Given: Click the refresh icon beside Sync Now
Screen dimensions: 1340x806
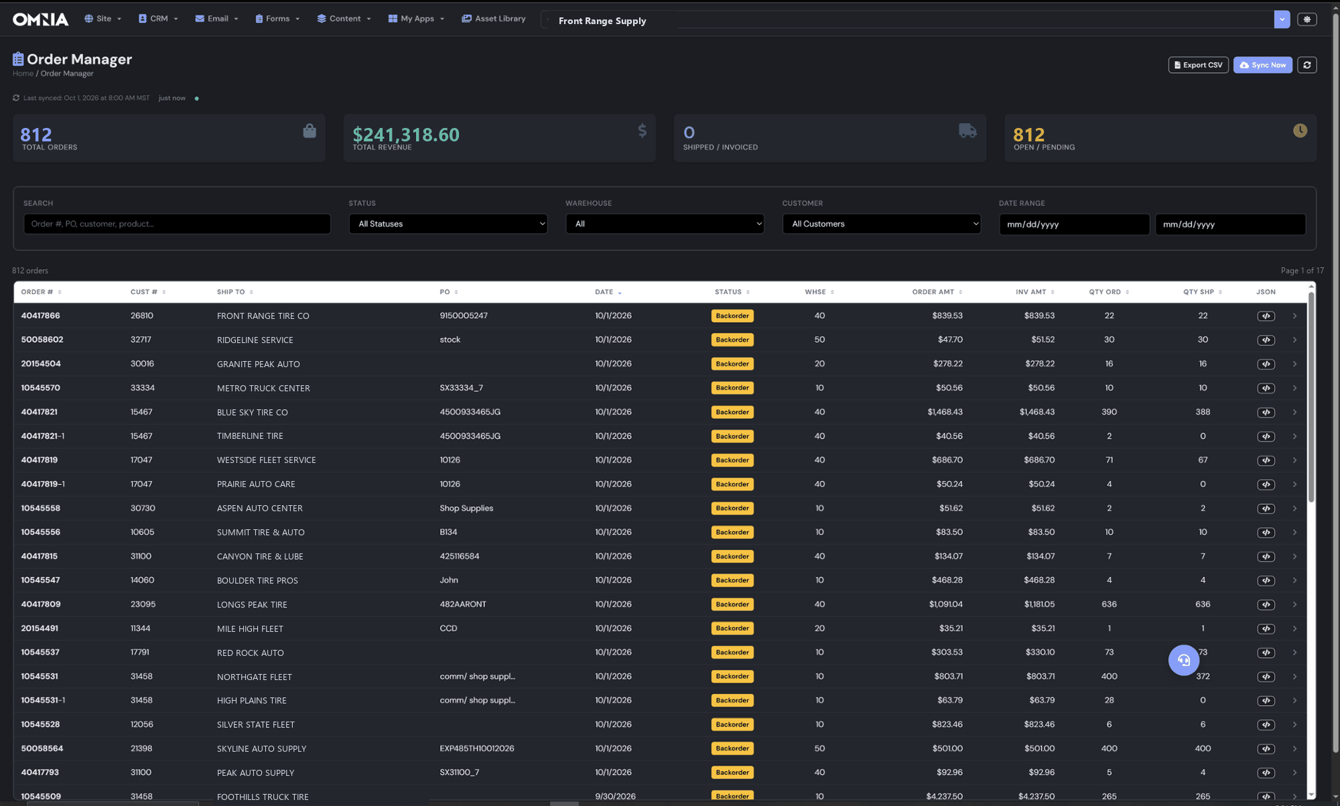Looking at the screenshot, I should [1306, 65].
